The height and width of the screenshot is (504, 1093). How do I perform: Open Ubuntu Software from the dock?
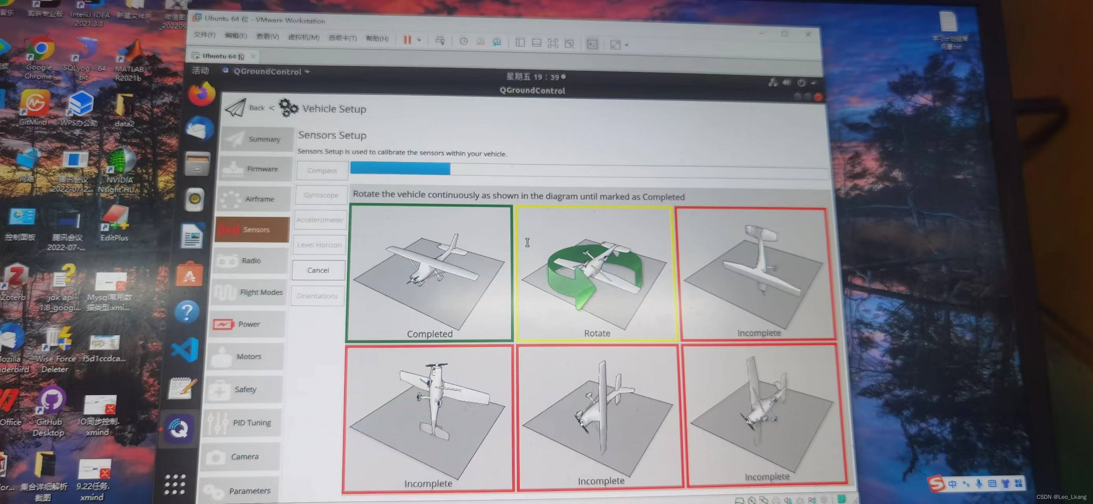point(190,274)
